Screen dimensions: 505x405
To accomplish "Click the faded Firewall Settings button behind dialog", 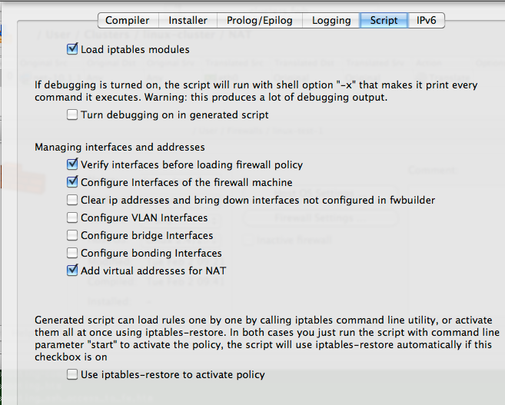I will click(321, 217).
